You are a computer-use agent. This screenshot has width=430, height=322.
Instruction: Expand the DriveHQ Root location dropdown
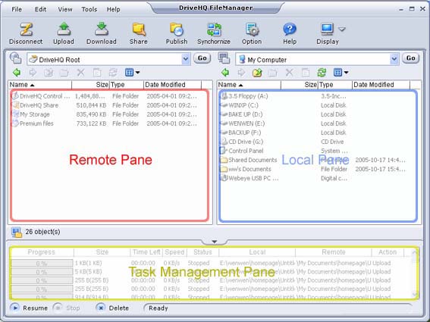185,59
